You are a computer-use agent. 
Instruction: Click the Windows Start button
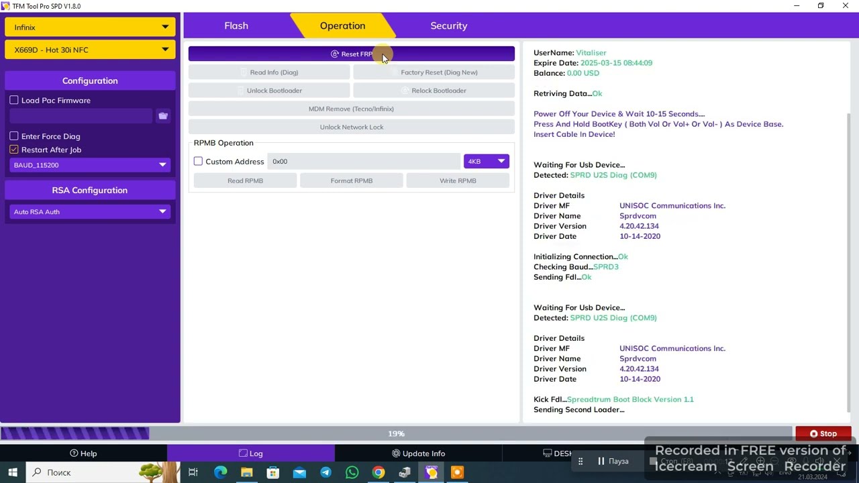[x=13, y=472]
